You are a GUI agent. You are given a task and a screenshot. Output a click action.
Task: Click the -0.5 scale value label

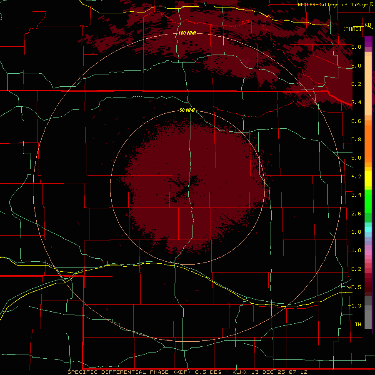click(355, 287)
